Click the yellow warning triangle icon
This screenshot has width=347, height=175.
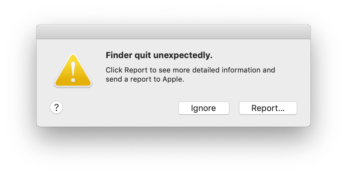tap(73, 72)
